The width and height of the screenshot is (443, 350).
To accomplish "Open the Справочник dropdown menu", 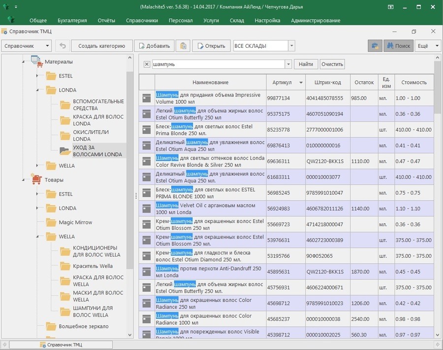I will (26, 46).
